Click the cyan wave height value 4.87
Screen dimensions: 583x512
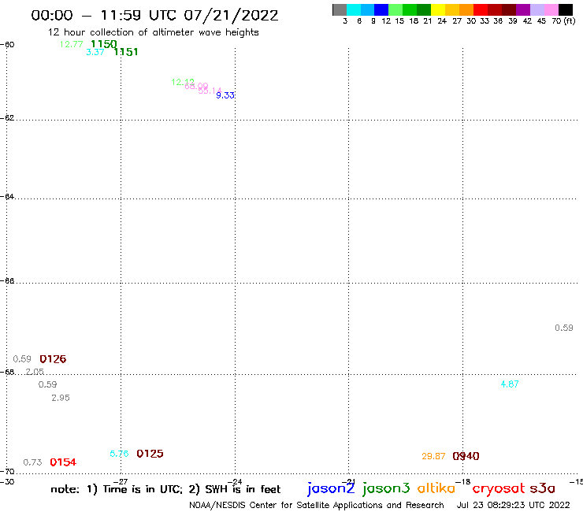(510, 384)
